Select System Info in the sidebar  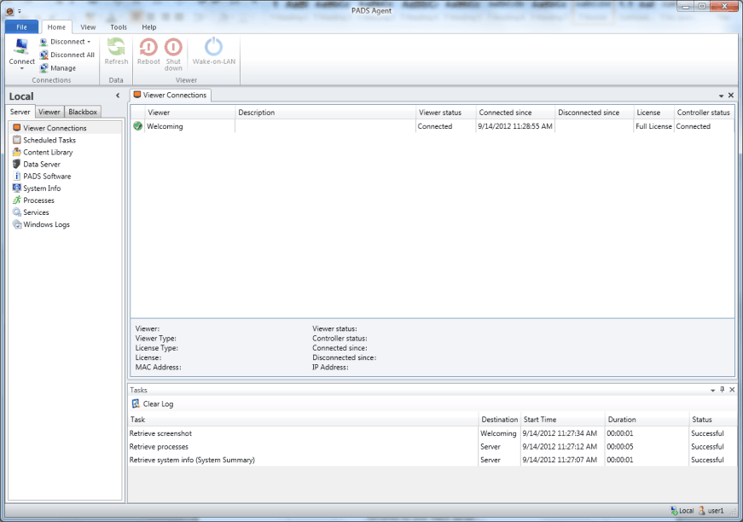(x=42, y=188)
